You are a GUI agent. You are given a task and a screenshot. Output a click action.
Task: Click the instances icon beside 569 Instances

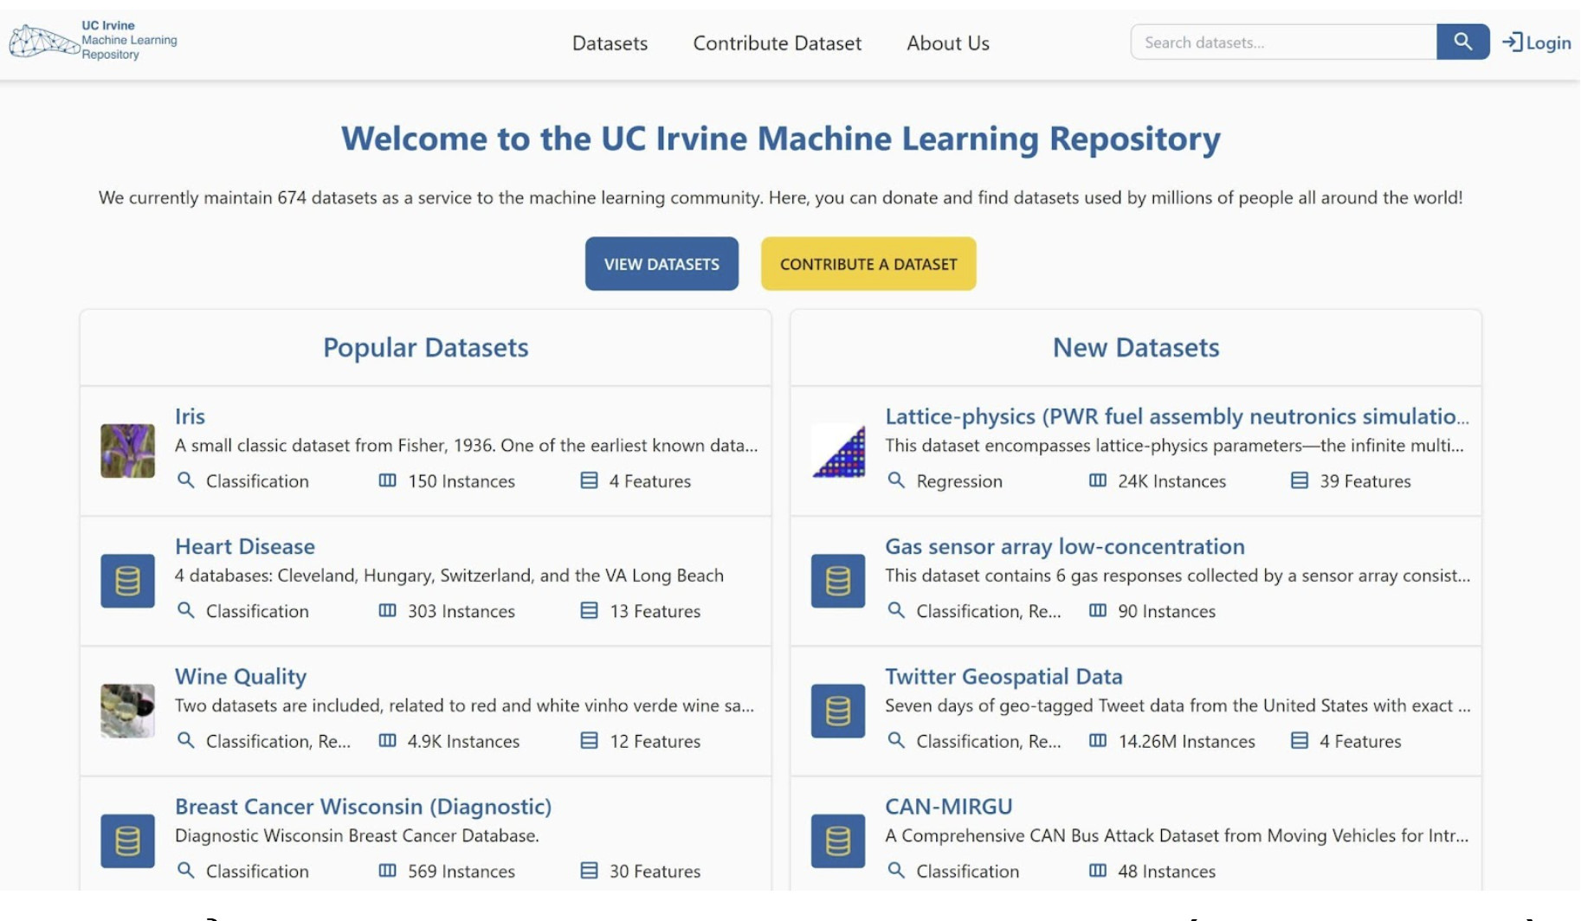pos(387,870)
